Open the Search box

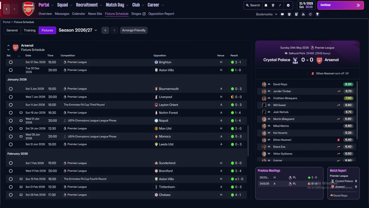coord(253,5)
